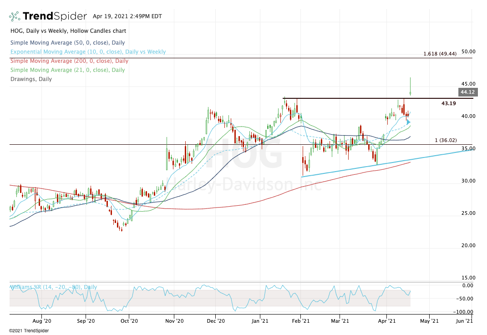This screenshot has width=487, height=335.
Task: Click the ©2021 TrendSpider copyright text
Action: pyautogui.click(x=23, y=331)
